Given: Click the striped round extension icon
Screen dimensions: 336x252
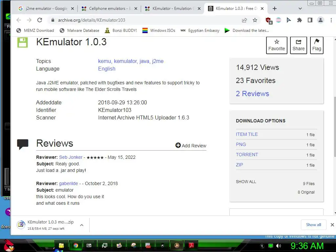Looking at the screenshot, I should tap(279, 20).
